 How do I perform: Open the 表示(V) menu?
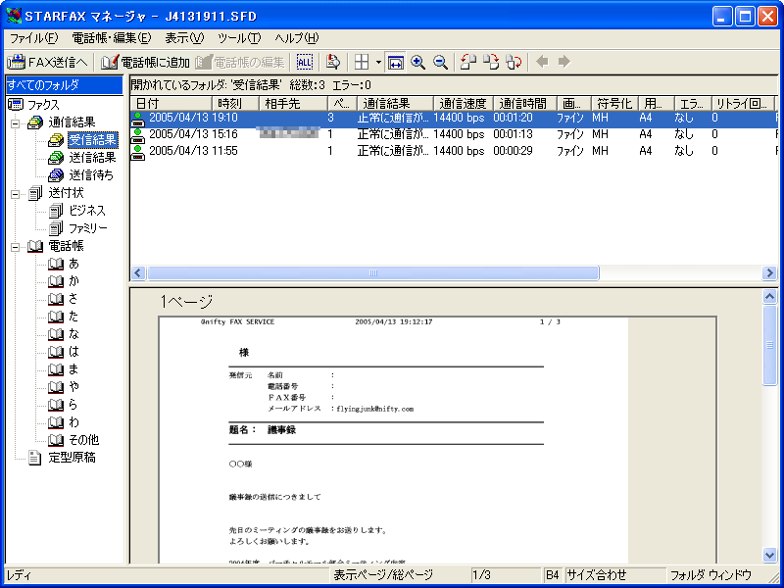(x=184, y=38)
